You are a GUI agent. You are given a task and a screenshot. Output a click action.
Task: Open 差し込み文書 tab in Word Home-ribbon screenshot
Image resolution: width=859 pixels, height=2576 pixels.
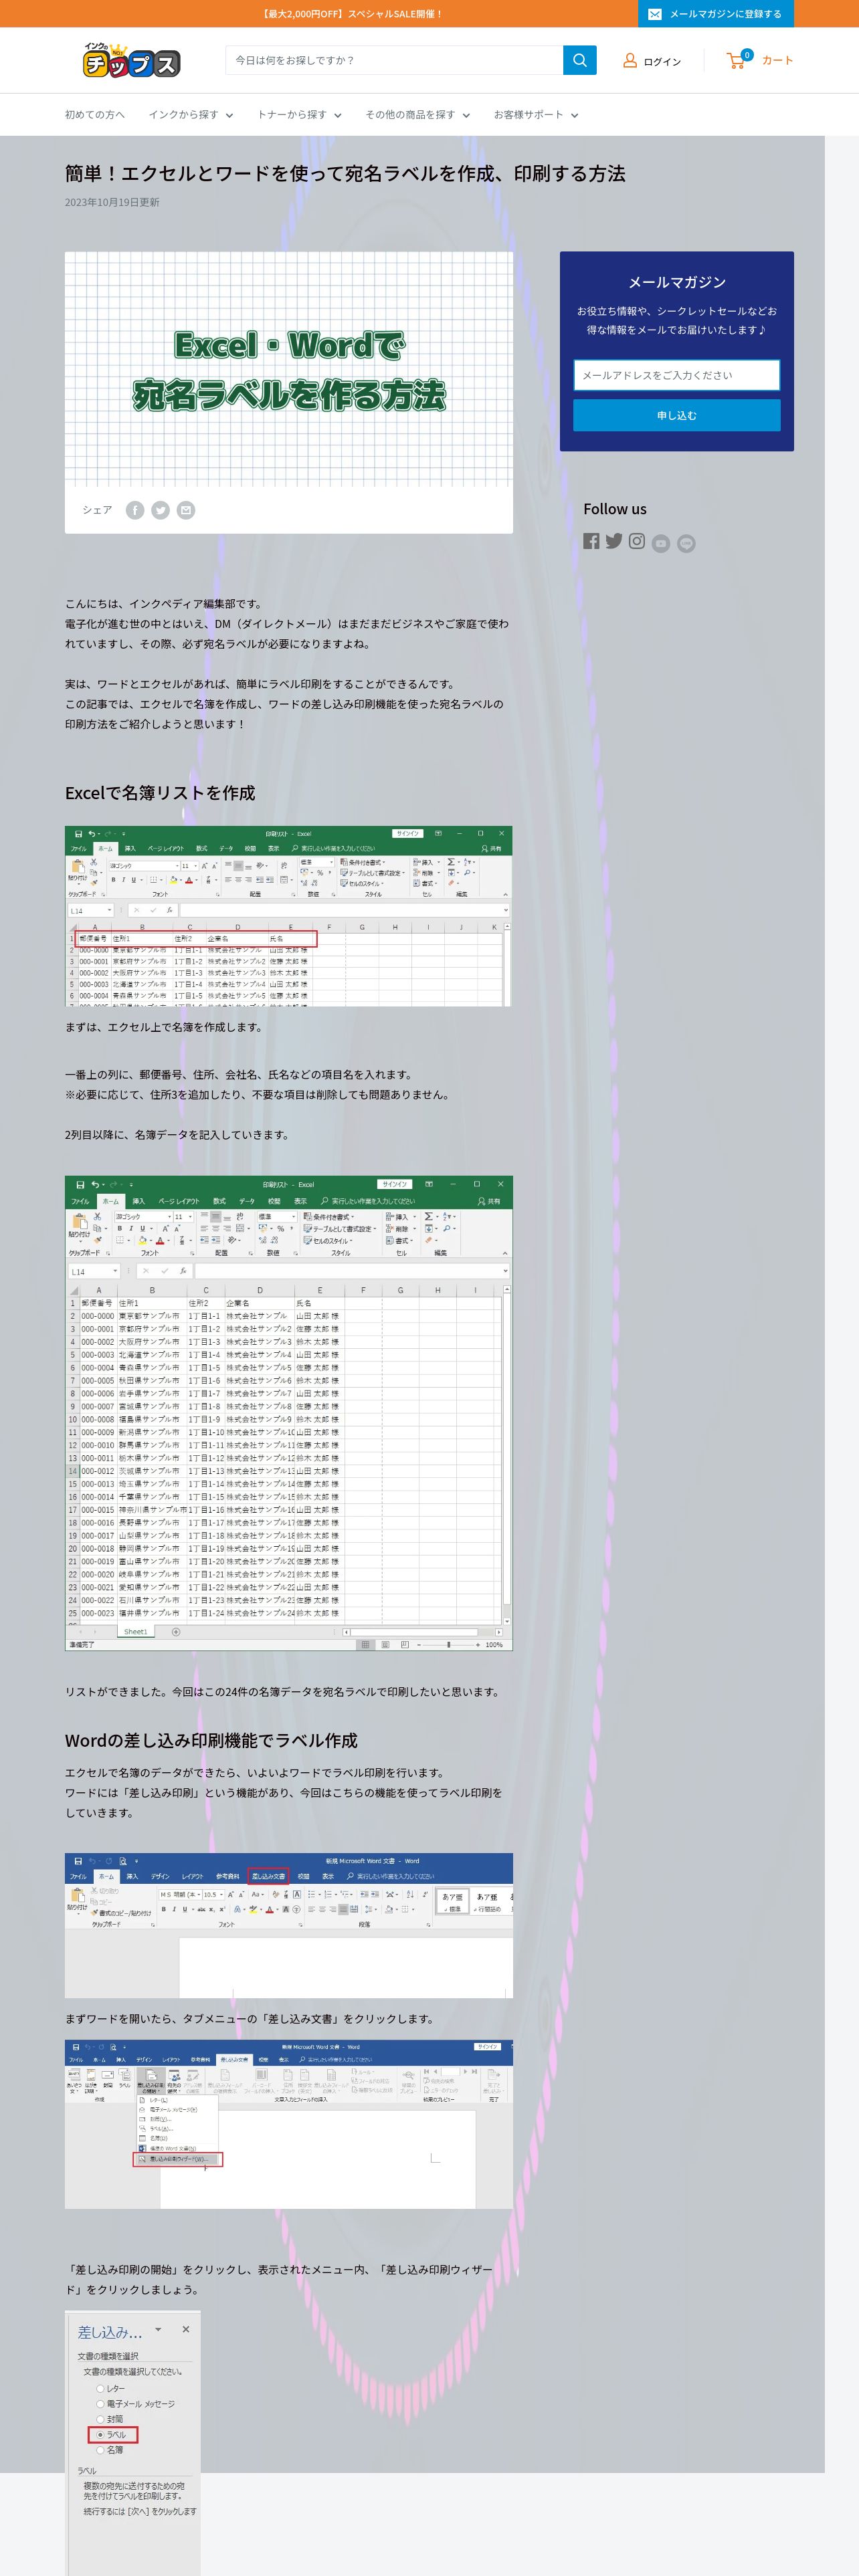[x=268, y=1876]
